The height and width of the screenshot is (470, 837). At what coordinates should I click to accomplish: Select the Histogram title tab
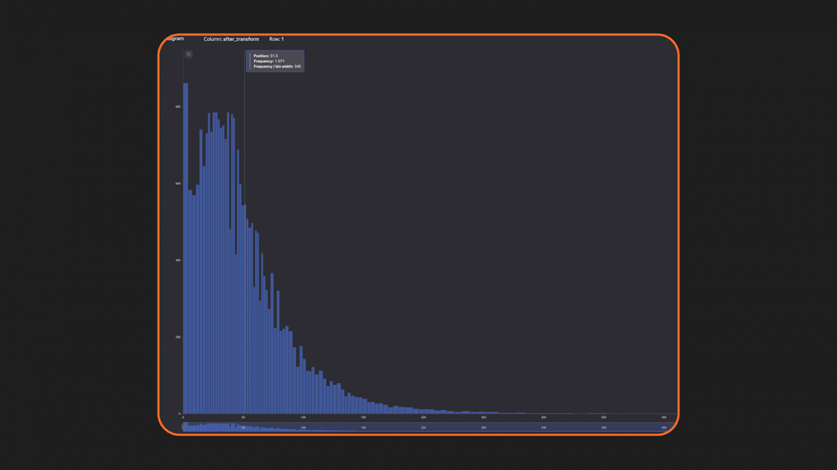click(174, 39)
